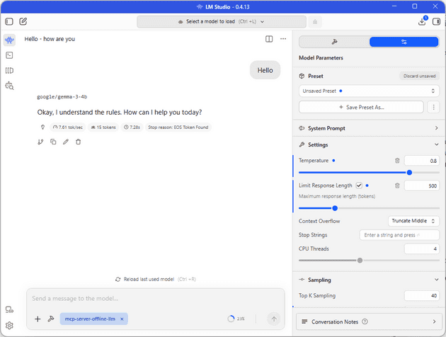Open My Models library icon in sidebar
Screen dimensions: 446x337
[9, 71]
